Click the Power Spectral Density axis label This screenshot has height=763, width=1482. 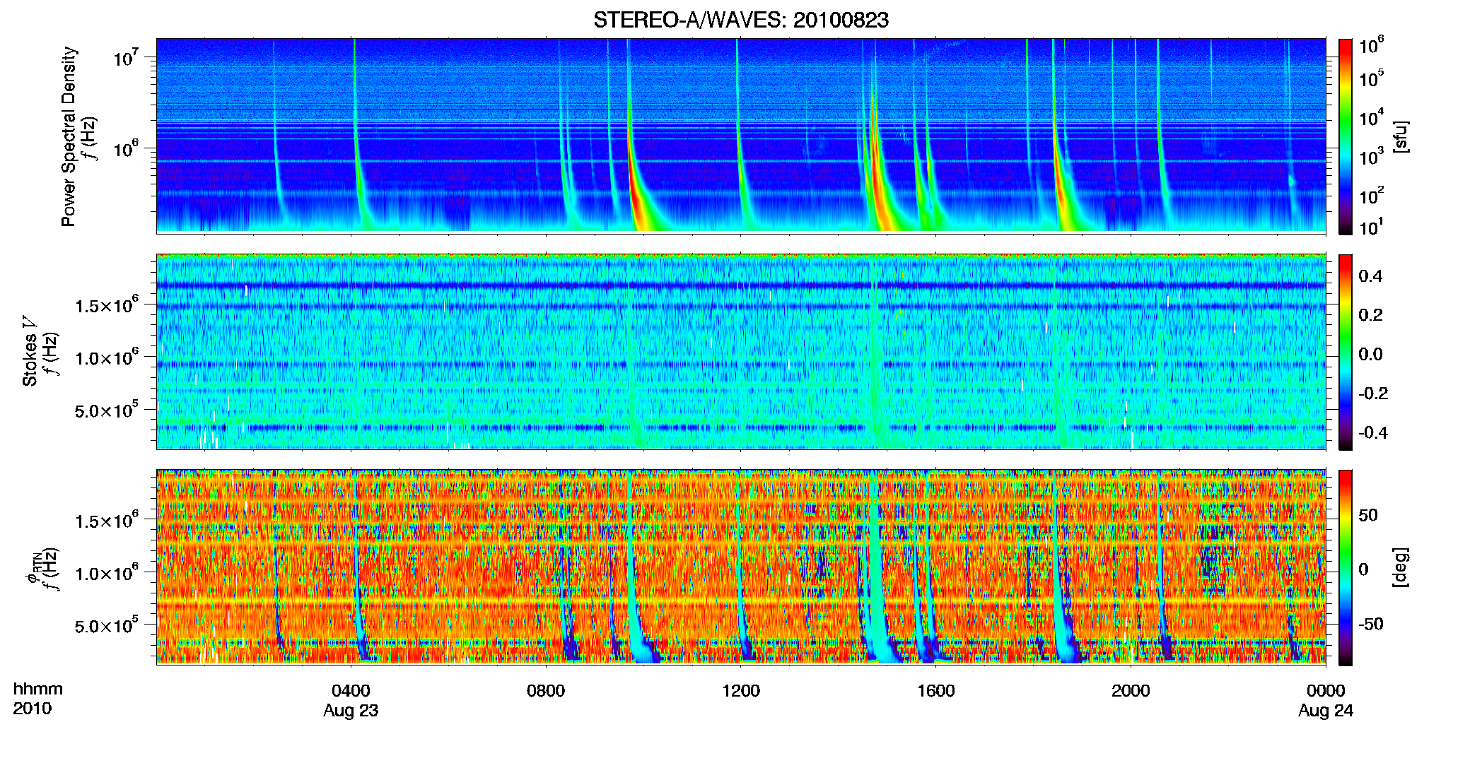point(69,136)
